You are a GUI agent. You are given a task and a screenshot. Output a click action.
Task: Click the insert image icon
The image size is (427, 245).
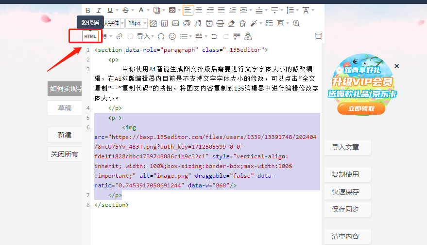click(x=175, y=23)
